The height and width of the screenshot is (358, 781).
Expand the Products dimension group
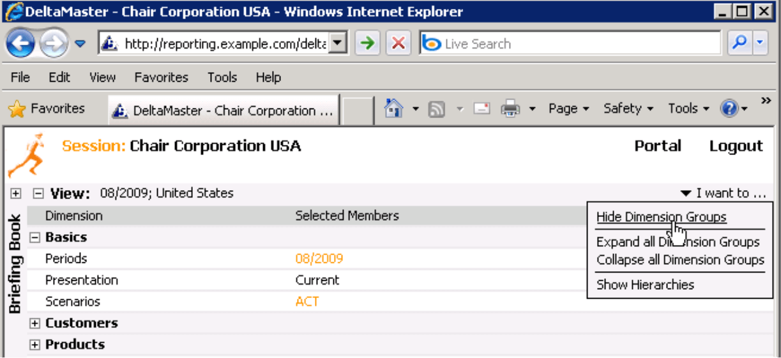(x=36, y=345)
